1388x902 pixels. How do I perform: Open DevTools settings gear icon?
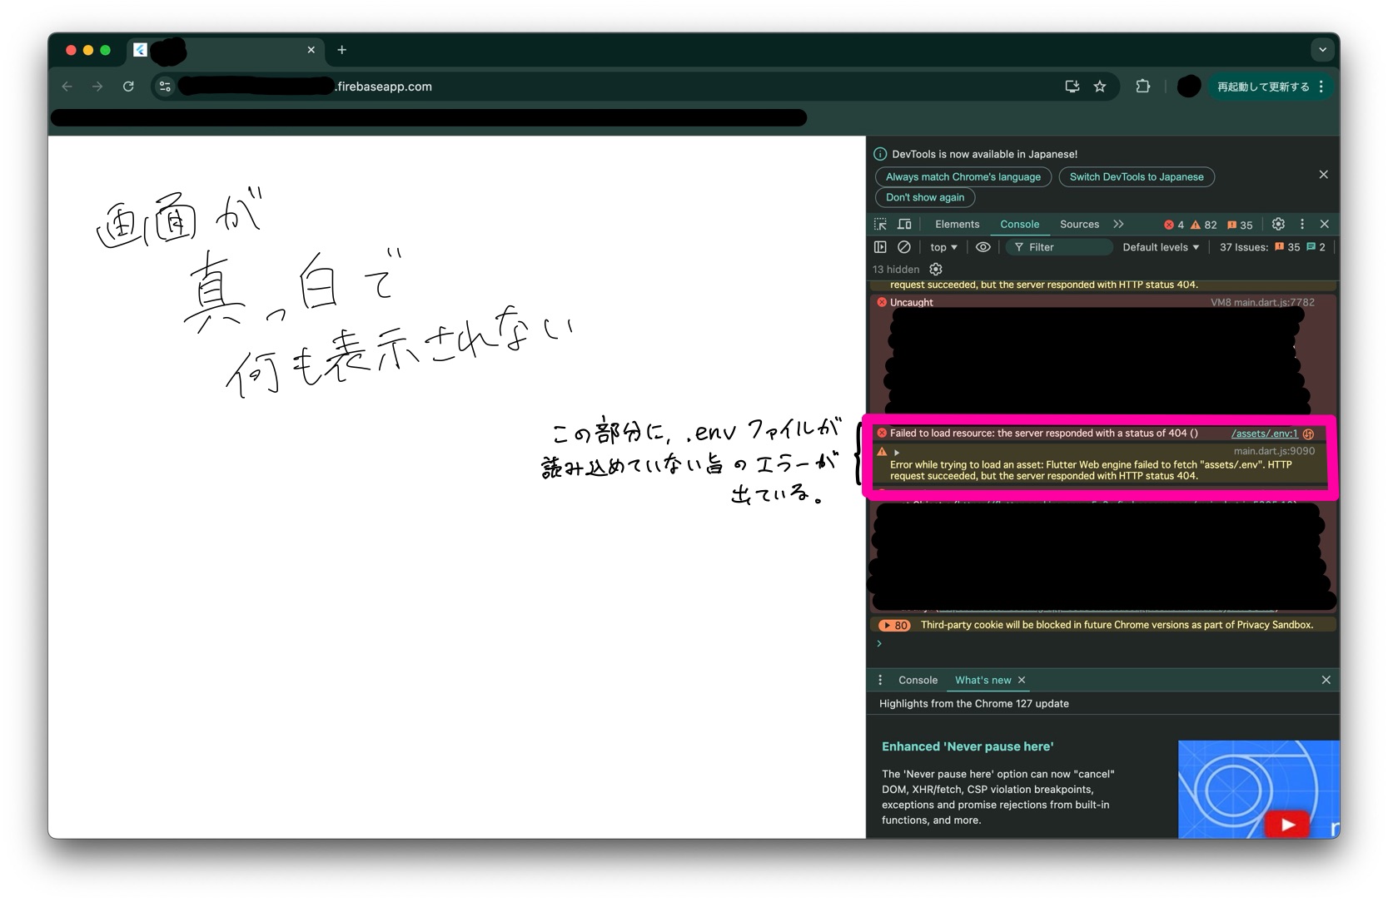pos(1278,225)
